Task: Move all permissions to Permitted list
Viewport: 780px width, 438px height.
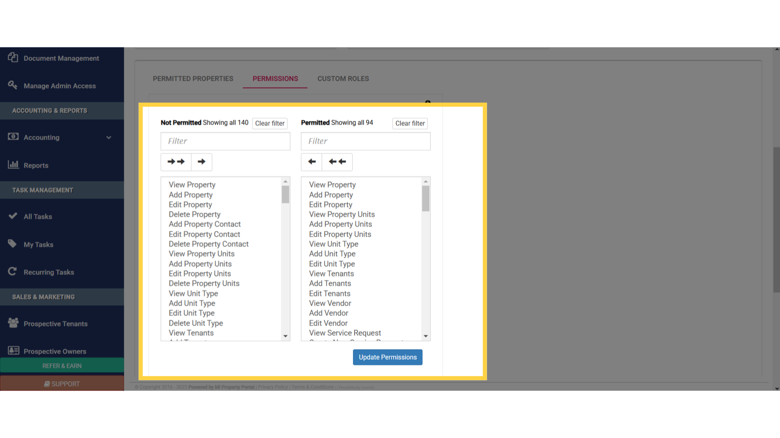Action: click(176, 162)
